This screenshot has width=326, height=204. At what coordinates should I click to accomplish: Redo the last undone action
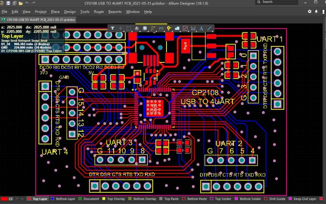click(x=34, y=3)
